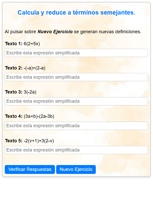Click the expression 6(2+5x)
The image size is (153, 210).
[x=32, y=44]
